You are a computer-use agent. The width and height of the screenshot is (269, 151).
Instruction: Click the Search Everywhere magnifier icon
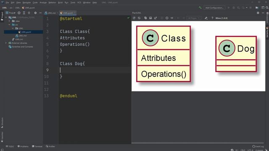267,8
